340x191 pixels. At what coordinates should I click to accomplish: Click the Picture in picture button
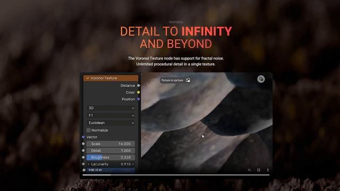point(175,80)
